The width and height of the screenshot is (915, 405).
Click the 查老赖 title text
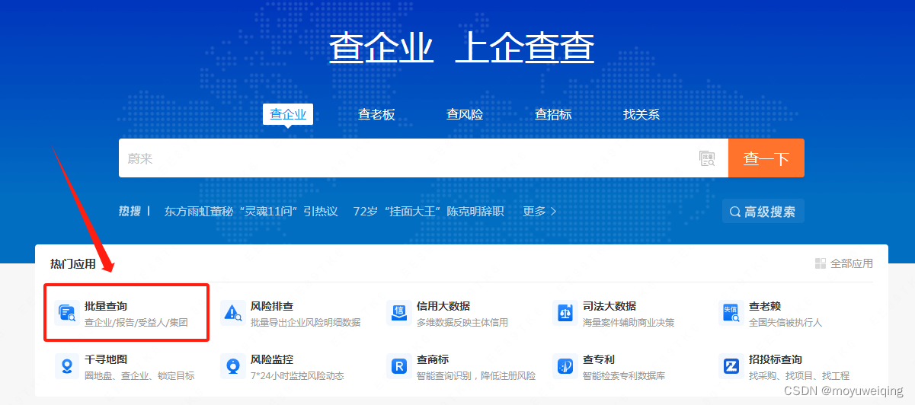pyautogui.click(x=765, y=306)
